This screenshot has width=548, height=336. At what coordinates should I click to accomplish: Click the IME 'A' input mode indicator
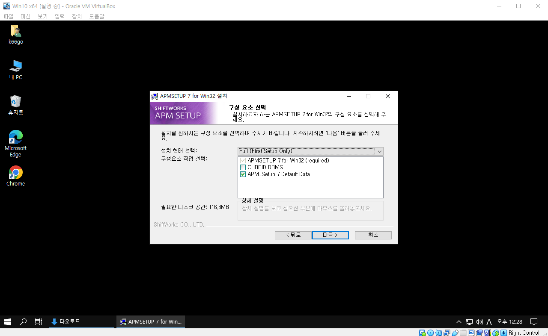[x=489, y=322]
